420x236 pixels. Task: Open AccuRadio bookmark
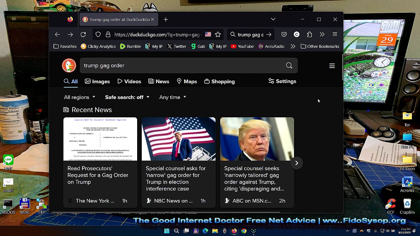pos(271,47)
